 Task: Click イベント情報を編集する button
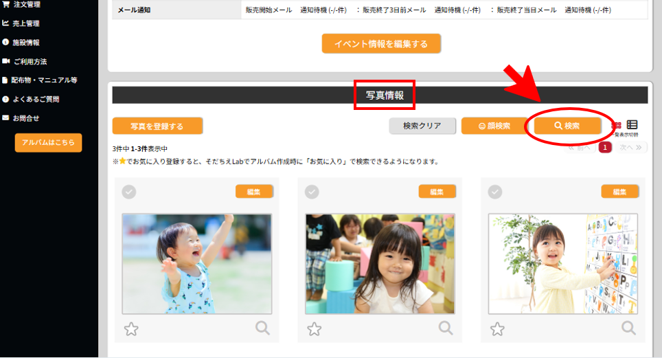[x=381, y=44]
